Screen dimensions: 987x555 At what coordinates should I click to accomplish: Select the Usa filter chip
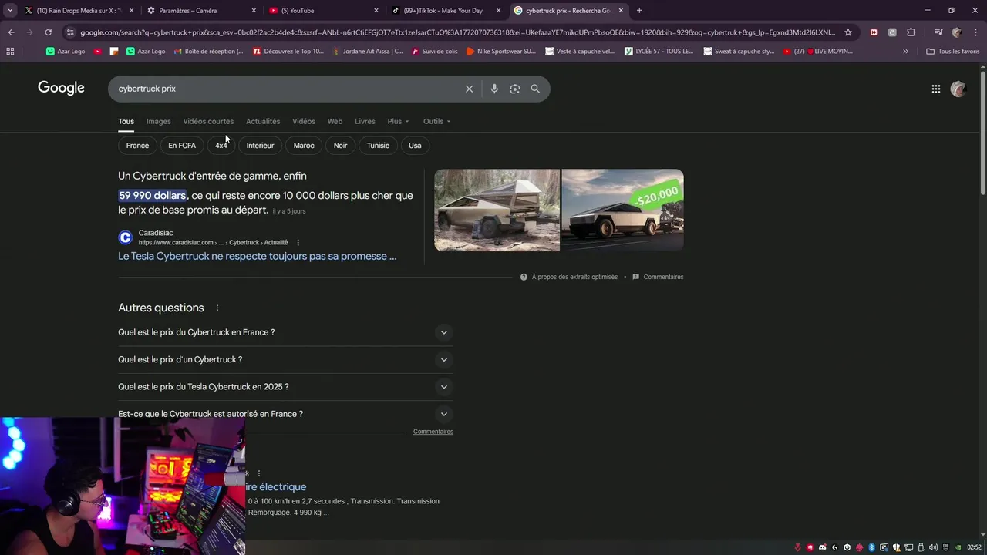click(x=415, y=146)
